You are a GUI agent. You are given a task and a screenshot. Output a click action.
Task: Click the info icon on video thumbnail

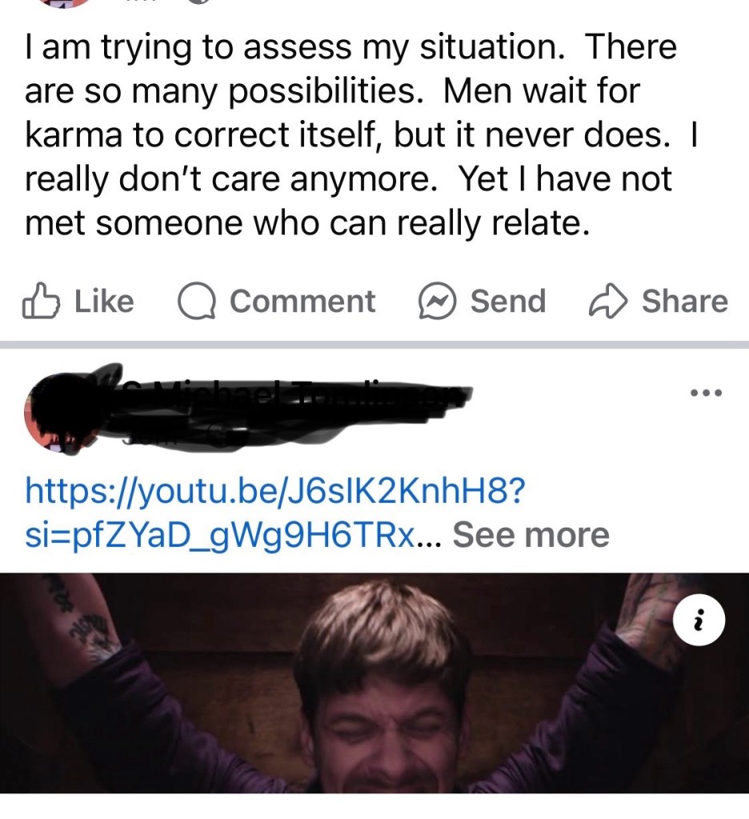[699, 620]
